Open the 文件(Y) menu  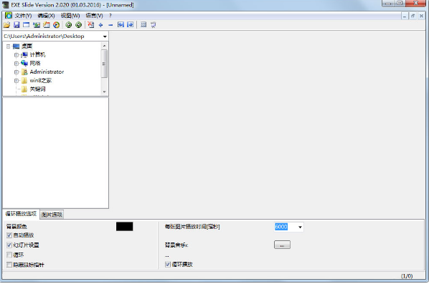coord(23,16)
